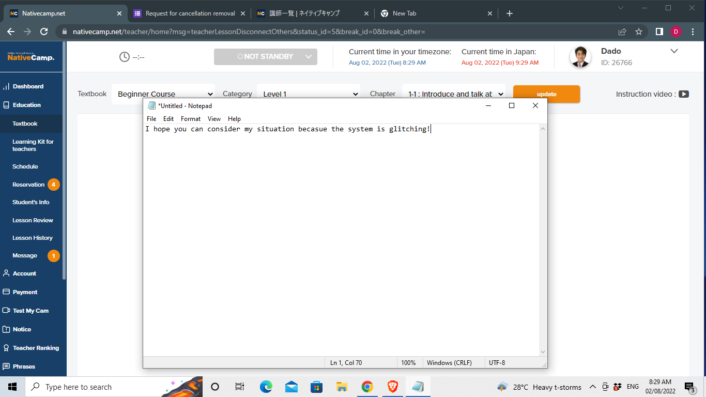Viewport: 706px width, 397px height.
Task: Expand the Chapter dropdown
Action: coord(454,94)
